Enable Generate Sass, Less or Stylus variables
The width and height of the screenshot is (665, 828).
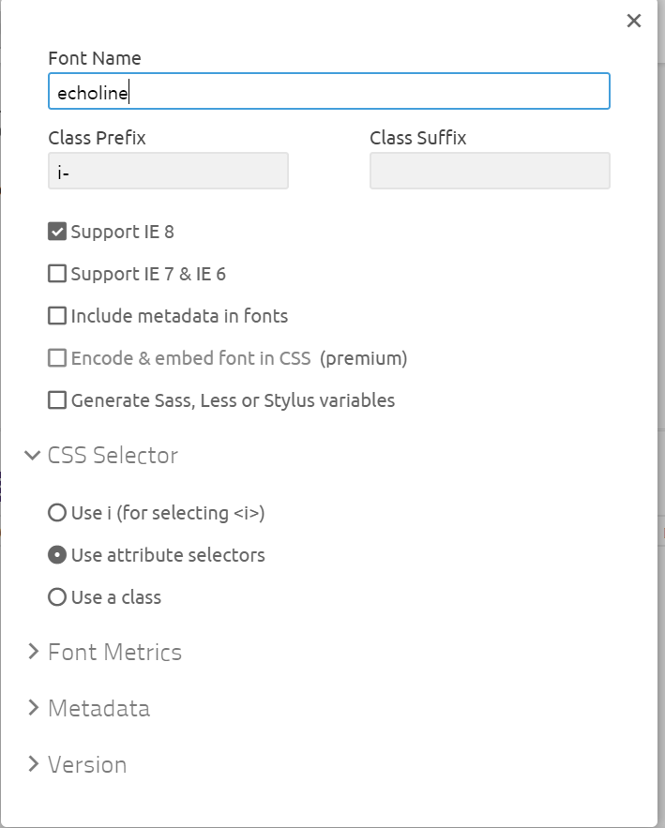pos(57,400)
